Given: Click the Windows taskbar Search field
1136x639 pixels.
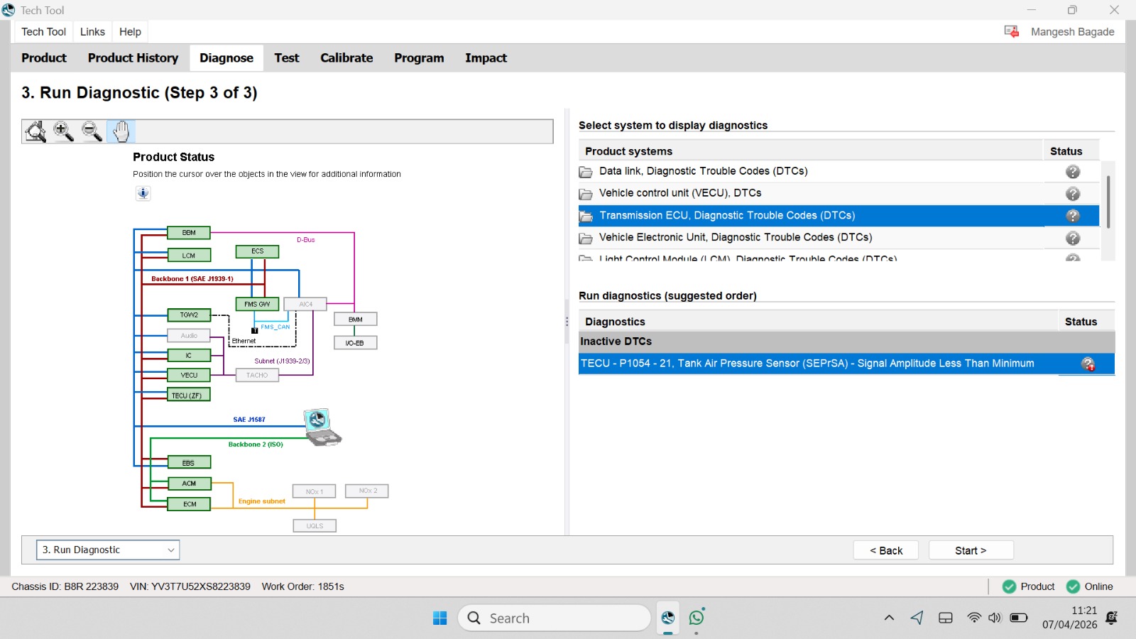Looking at the screenshot, I should pos(555,618).
